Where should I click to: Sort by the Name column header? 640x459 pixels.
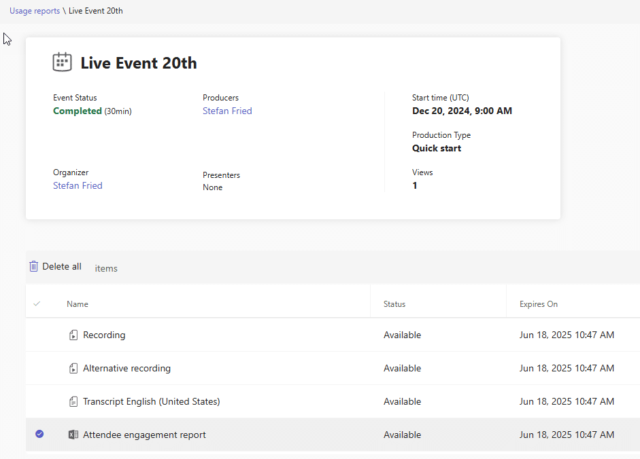[78, 304]
